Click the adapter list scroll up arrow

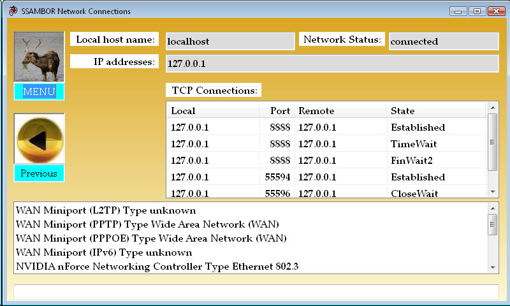tap(492, 208)
